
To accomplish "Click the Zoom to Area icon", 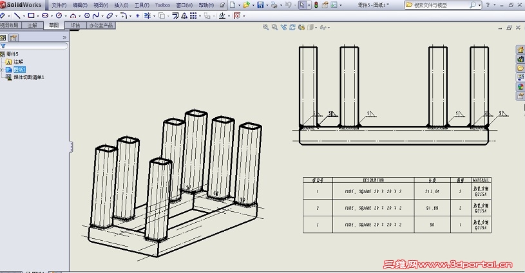I will [x=274, y=28].
